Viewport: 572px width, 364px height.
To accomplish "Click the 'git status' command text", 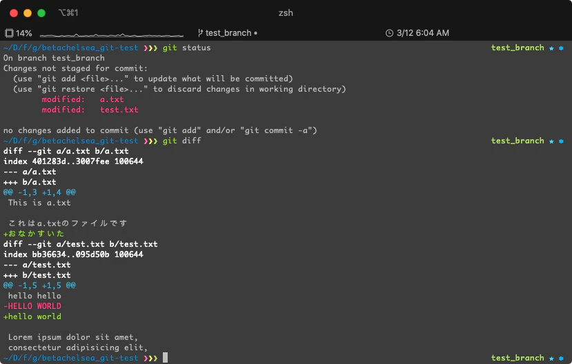I will click(186, 48).
